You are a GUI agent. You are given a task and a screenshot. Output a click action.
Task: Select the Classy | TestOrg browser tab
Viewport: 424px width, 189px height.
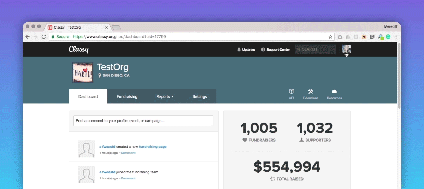(x=78, y=27)
